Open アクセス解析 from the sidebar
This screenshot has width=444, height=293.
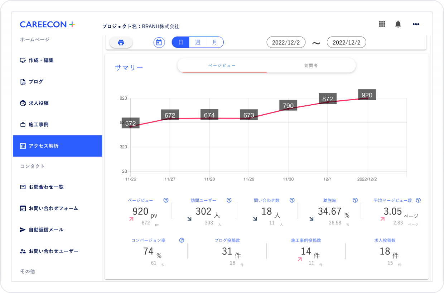tap(43, 146)
